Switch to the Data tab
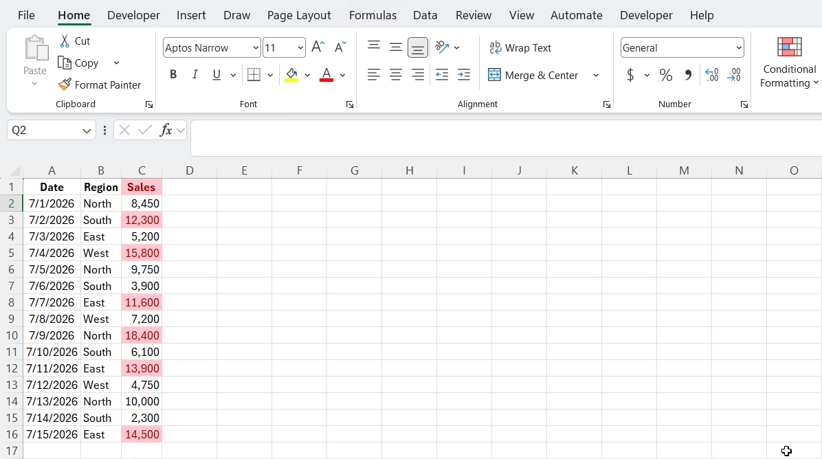822x459 pixels. point(425,15)
